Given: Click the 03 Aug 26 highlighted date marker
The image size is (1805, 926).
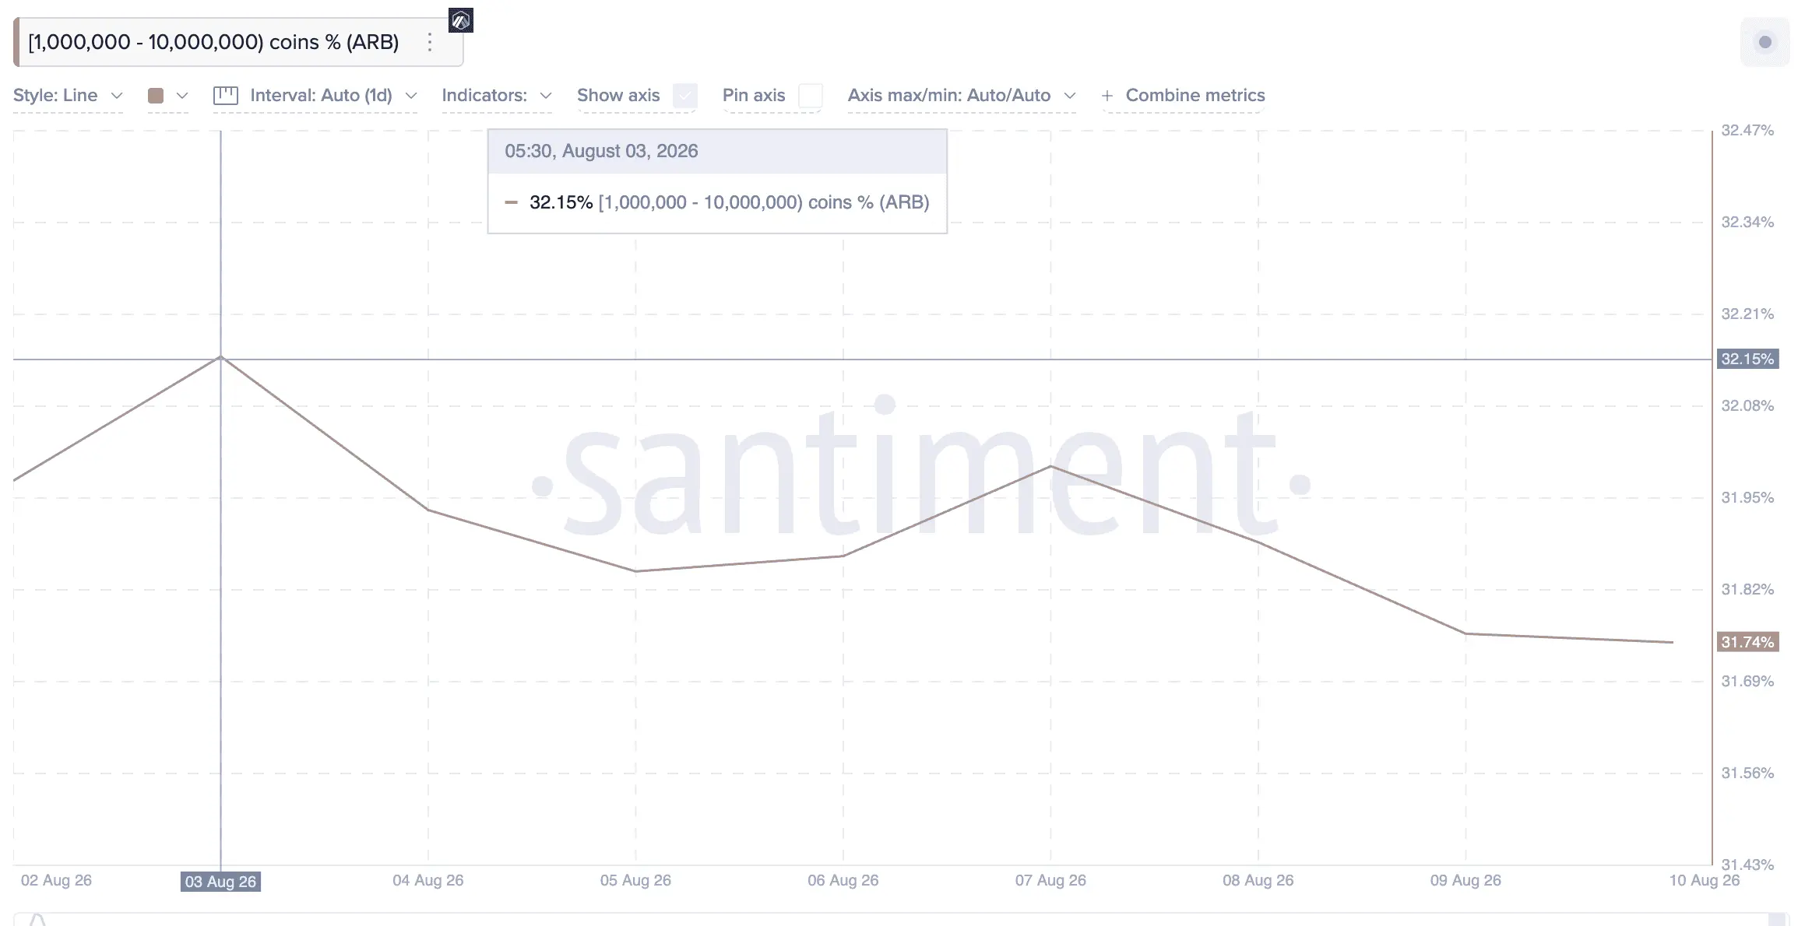Looking at the screenshot, I should coord(220,882).
